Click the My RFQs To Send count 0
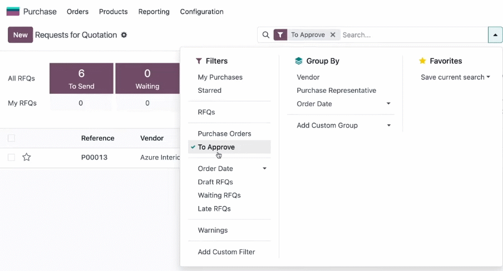 (x=81, y=103)
